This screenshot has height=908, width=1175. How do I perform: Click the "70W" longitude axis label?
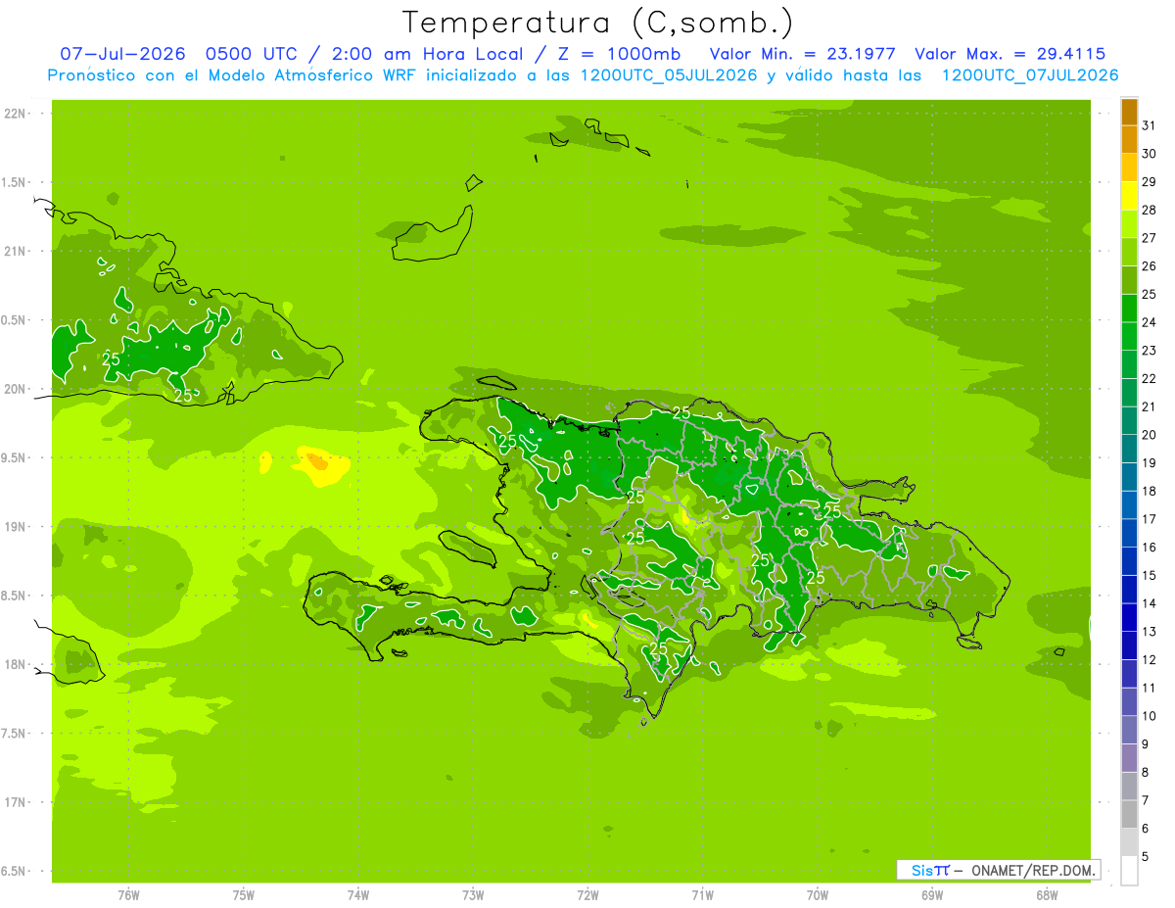[x=818, y=894]
